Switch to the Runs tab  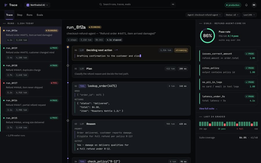[30, 15]
